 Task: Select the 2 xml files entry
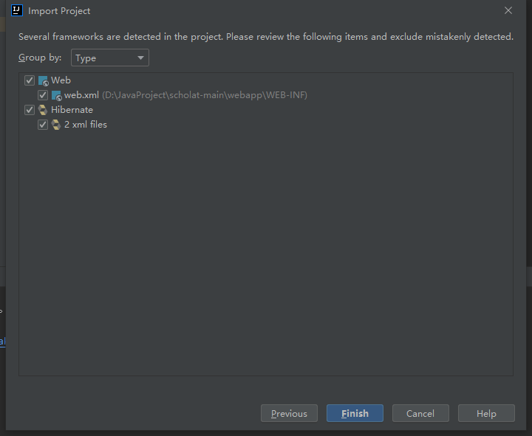tap(86, 125)
